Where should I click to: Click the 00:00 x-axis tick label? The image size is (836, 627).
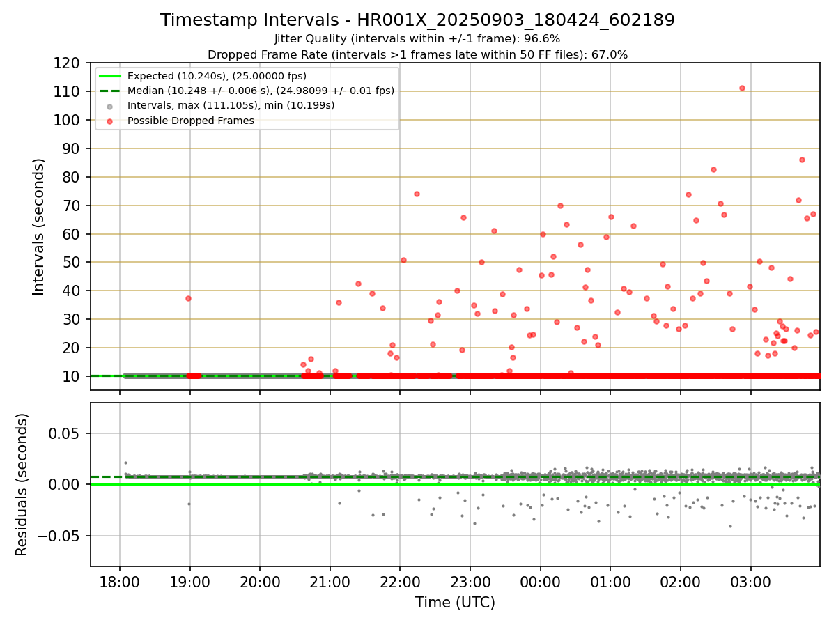pyautogui.click(x=540, y=582)
